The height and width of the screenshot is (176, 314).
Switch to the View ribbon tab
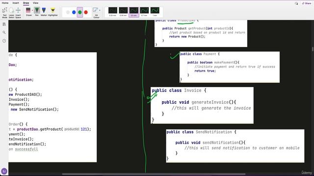35,3
